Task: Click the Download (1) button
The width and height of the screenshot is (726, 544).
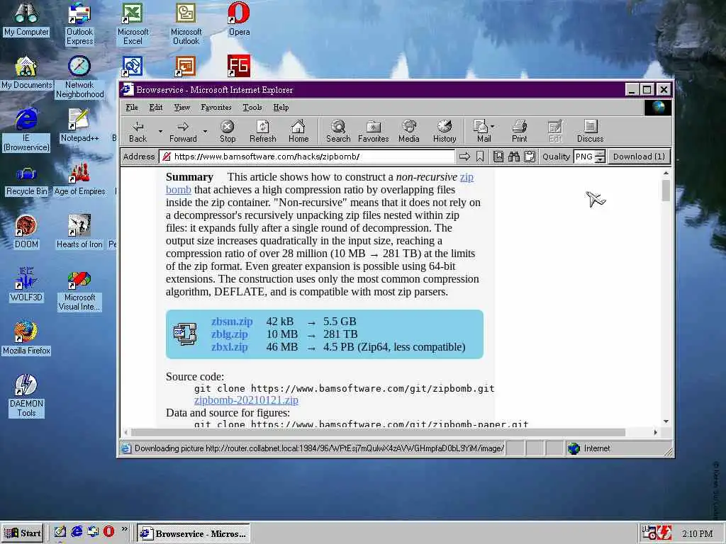Action: (639, 157)
